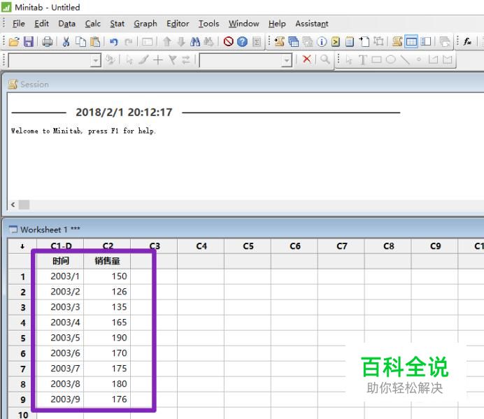Select row header 10
Viewport: 484px width, 419px height.
pyautogui.click(x=22, y=415)
